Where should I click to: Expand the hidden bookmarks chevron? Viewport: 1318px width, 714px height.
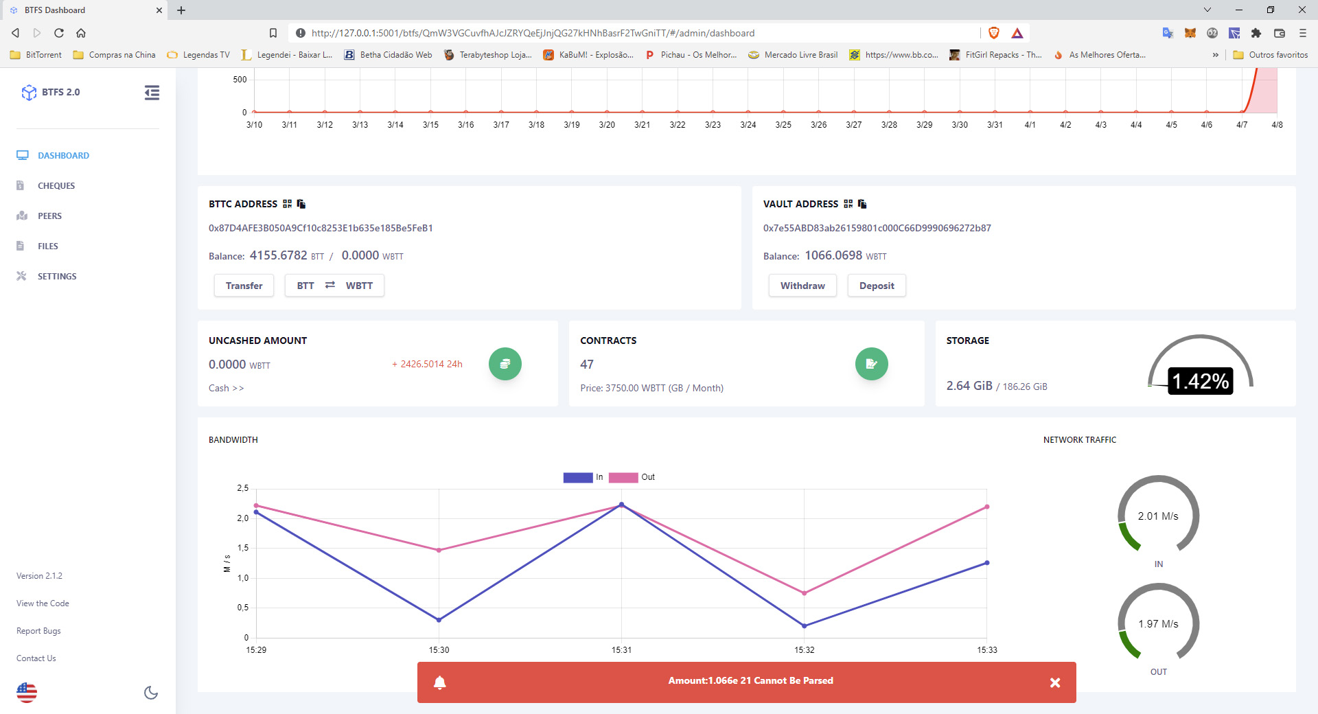[x=1216, y=55]
